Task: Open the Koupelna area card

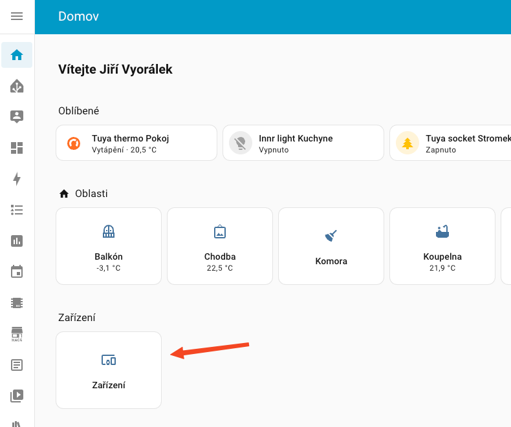Action: (x=442, y=246)
